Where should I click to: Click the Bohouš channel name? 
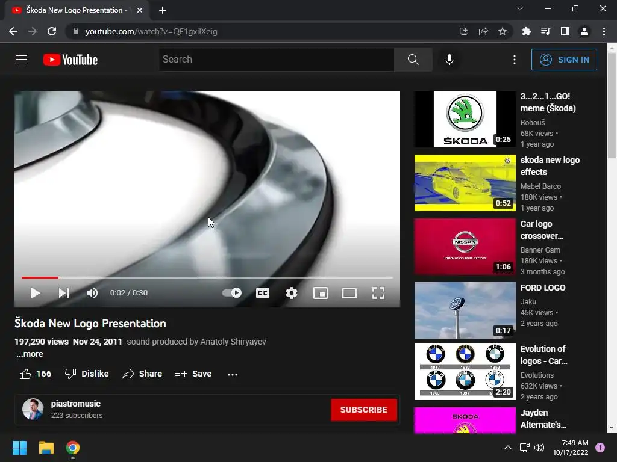click(533, 123)
